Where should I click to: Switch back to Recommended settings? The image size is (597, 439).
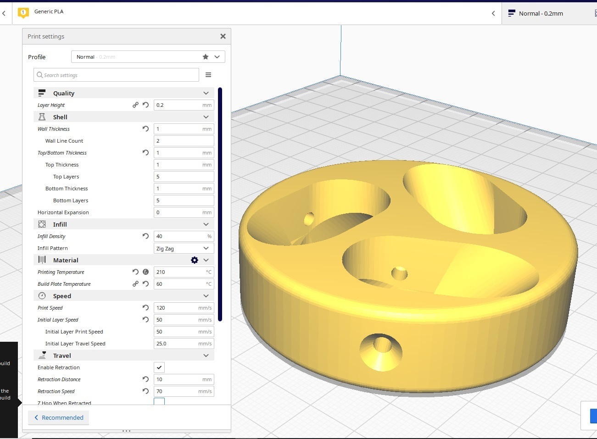point(59,417)
